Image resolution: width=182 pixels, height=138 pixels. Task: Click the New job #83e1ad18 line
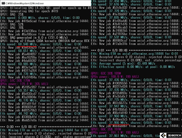[x=45, y=67]
